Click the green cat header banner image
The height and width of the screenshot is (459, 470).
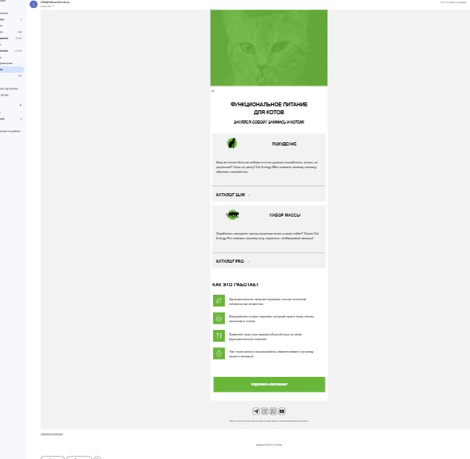point(269,48)
